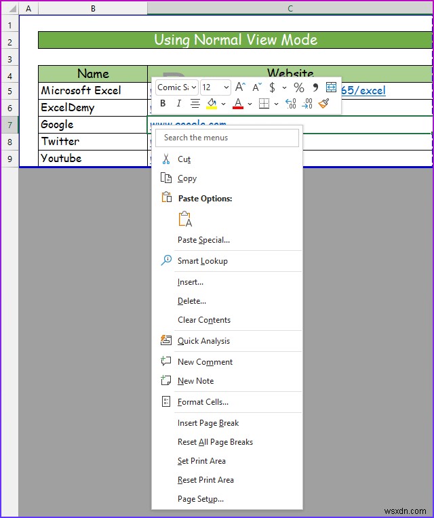Click Using Normal View Mode title
Image resolution: width=434 pixels, height=518 pixels.
pyautogui.click(x=235, y=40)
